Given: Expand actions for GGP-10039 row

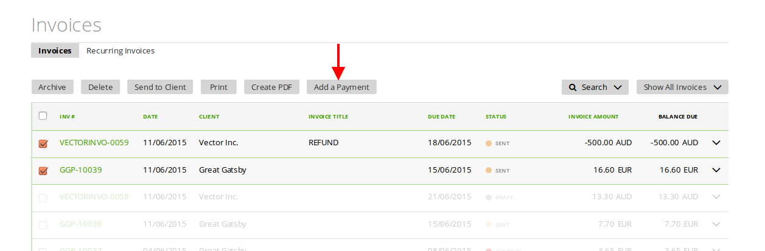Looking at the screenshot, I should coord(716,170).
